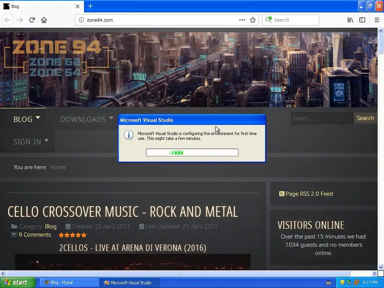The image size is (384, 288).
Task: Toggle the sidebar view icon
Action: tap(362, 20)
